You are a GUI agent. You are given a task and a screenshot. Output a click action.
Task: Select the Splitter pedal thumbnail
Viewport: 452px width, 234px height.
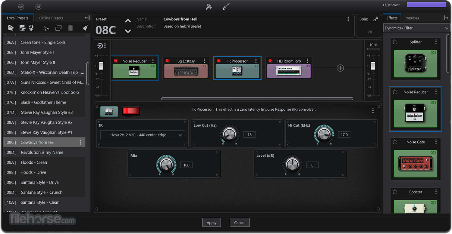coord(416,64)
